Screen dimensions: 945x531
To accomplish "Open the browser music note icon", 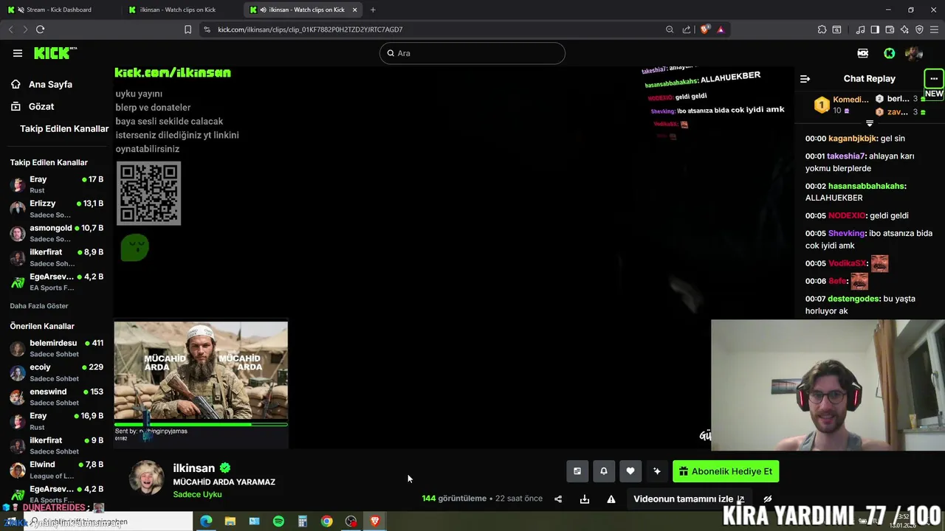I will (x=860, y=29).
